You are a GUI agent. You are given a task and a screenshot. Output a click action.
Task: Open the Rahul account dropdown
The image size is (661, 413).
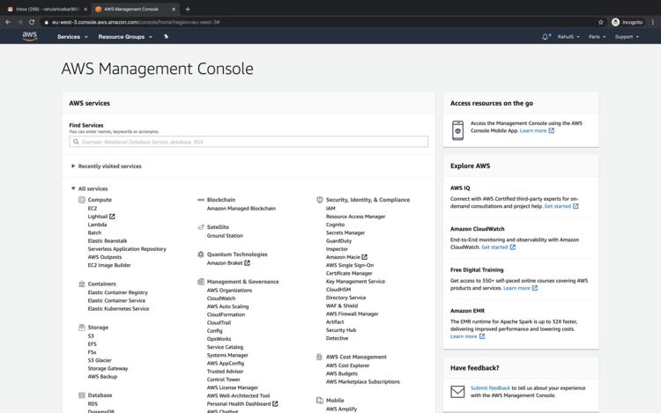click(x=568, y=37)
